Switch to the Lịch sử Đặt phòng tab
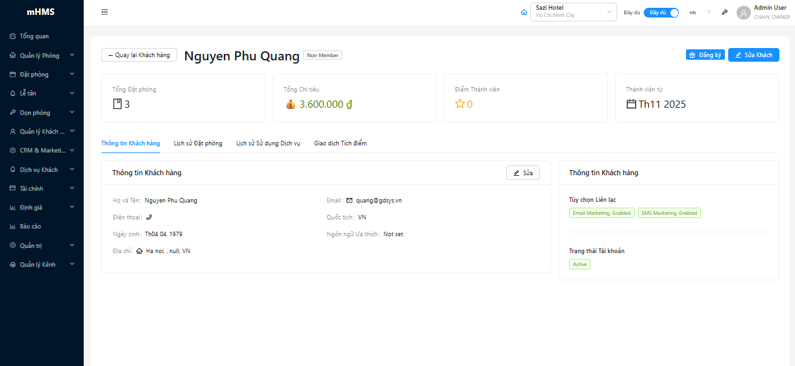795x366 pixels. point(198,143)
